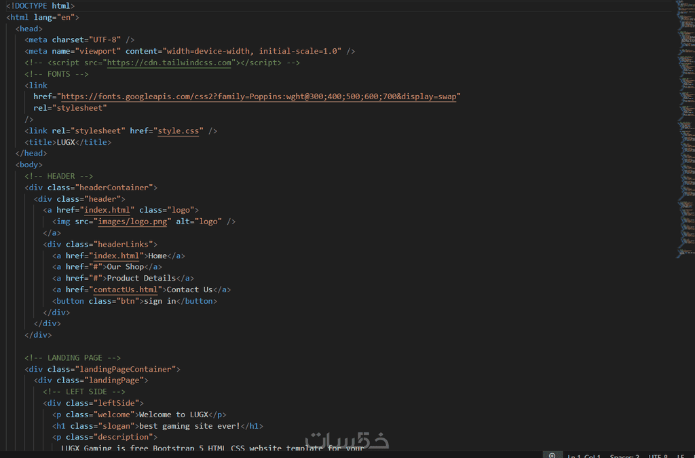This screenshot has width=695, height=458.
Task: Click the opening <head> tag
Action: click(29, 29)
